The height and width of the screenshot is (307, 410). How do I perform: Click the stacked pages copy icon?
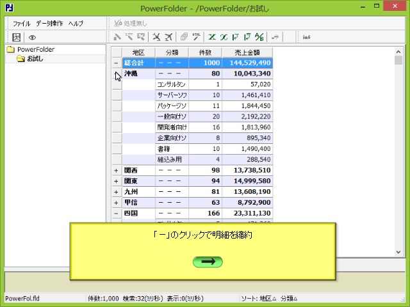[184, 37]
